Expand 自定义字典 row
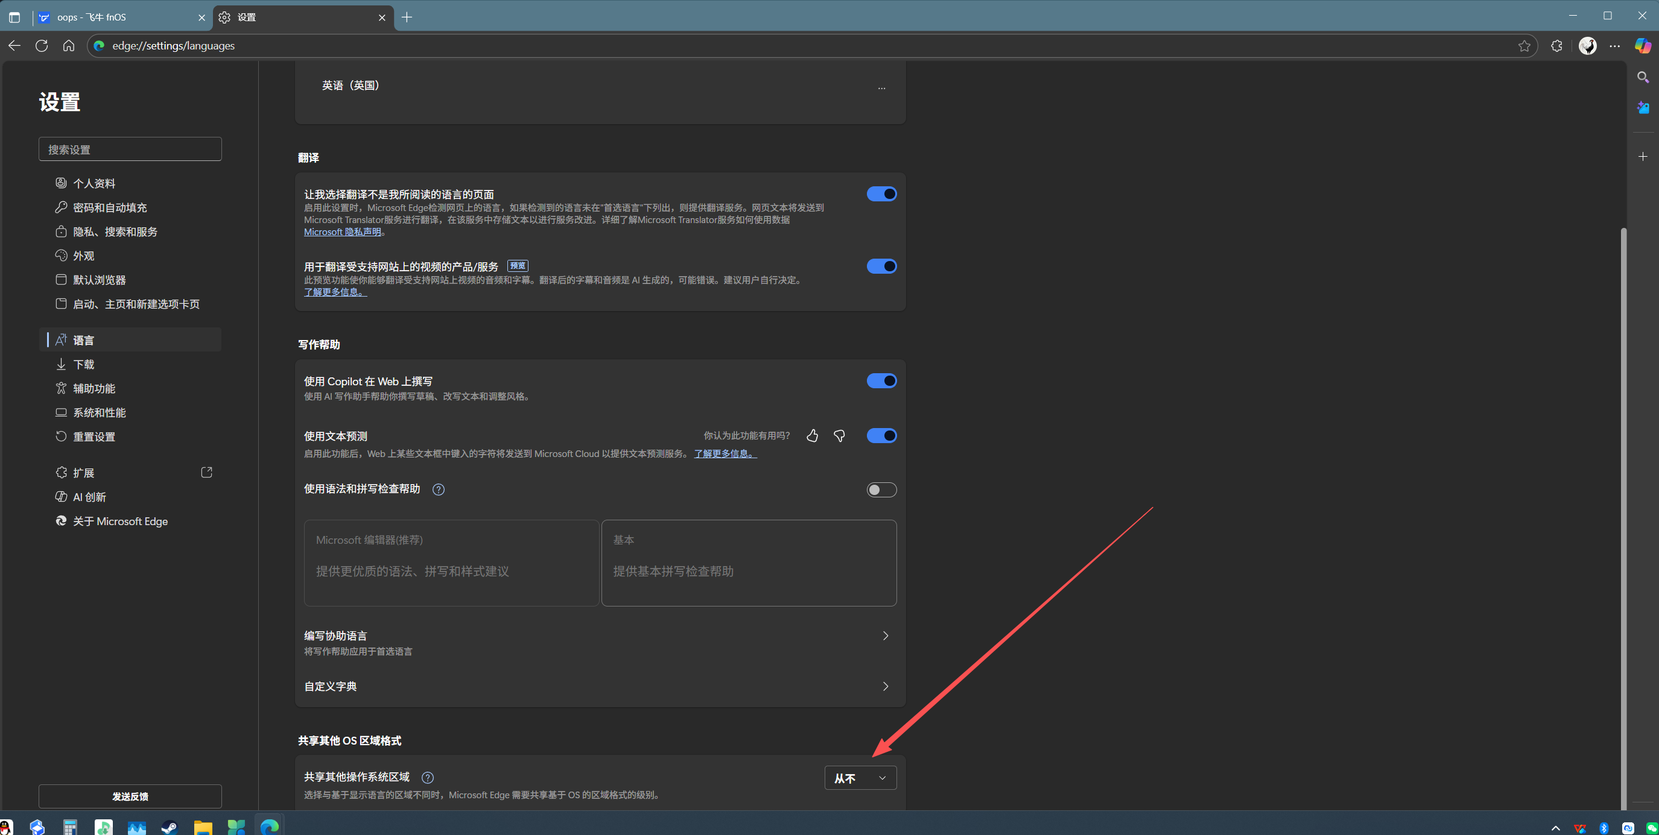This screenshot has width=1659, height=835. pyautogui.click(x=886, y=686)
